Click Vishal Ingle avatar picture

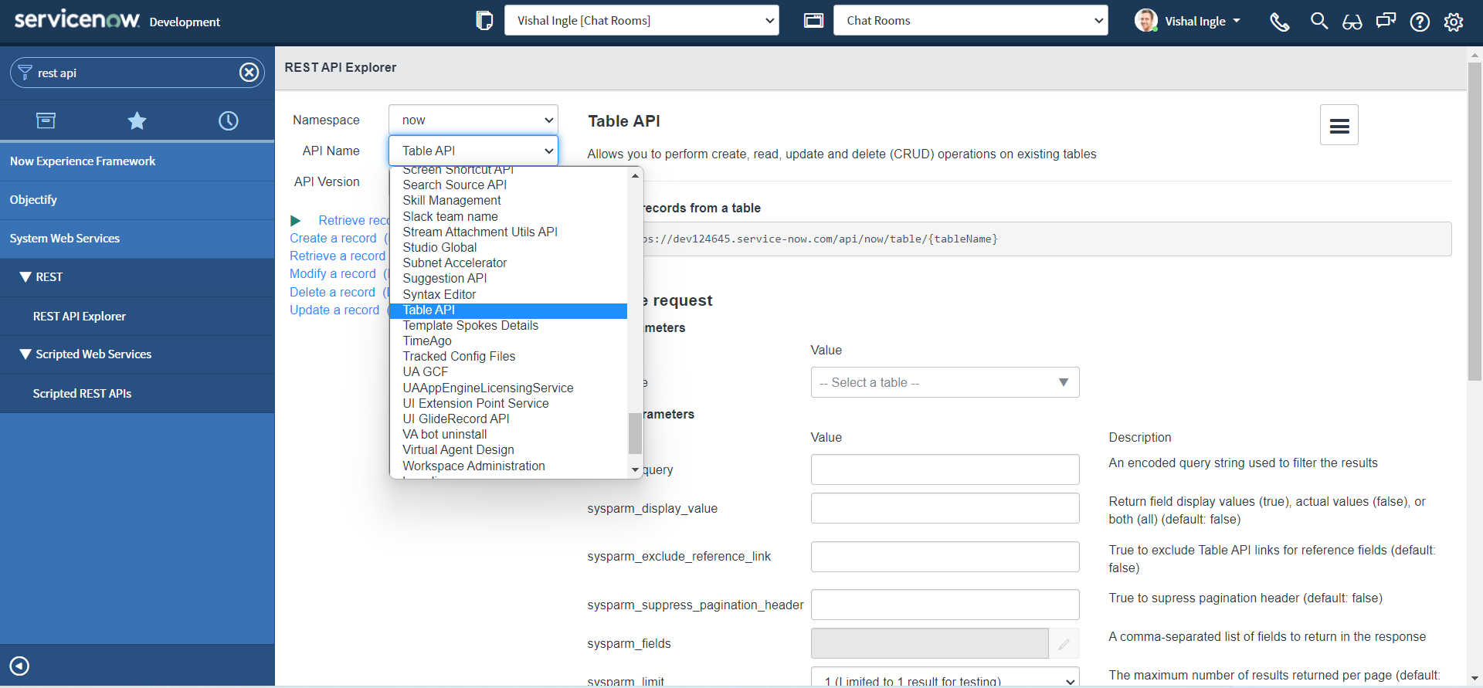[1146, 21]
